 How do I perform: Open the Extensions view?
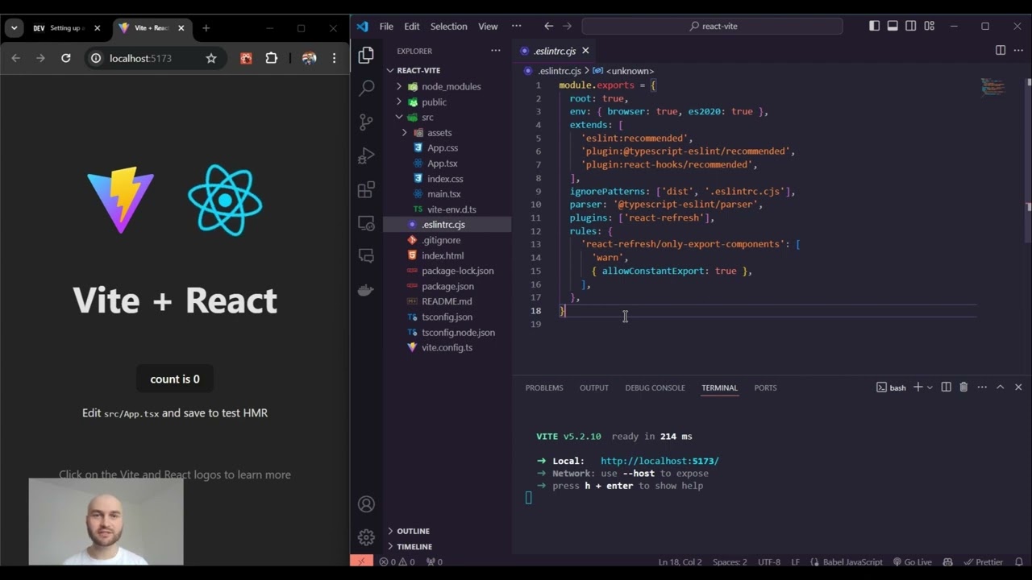[366, 189]
